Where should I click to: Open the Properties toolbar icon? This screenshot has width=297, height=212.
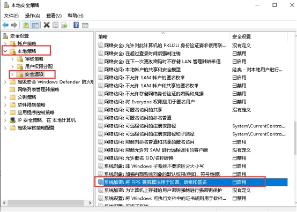tap(56, 25)
